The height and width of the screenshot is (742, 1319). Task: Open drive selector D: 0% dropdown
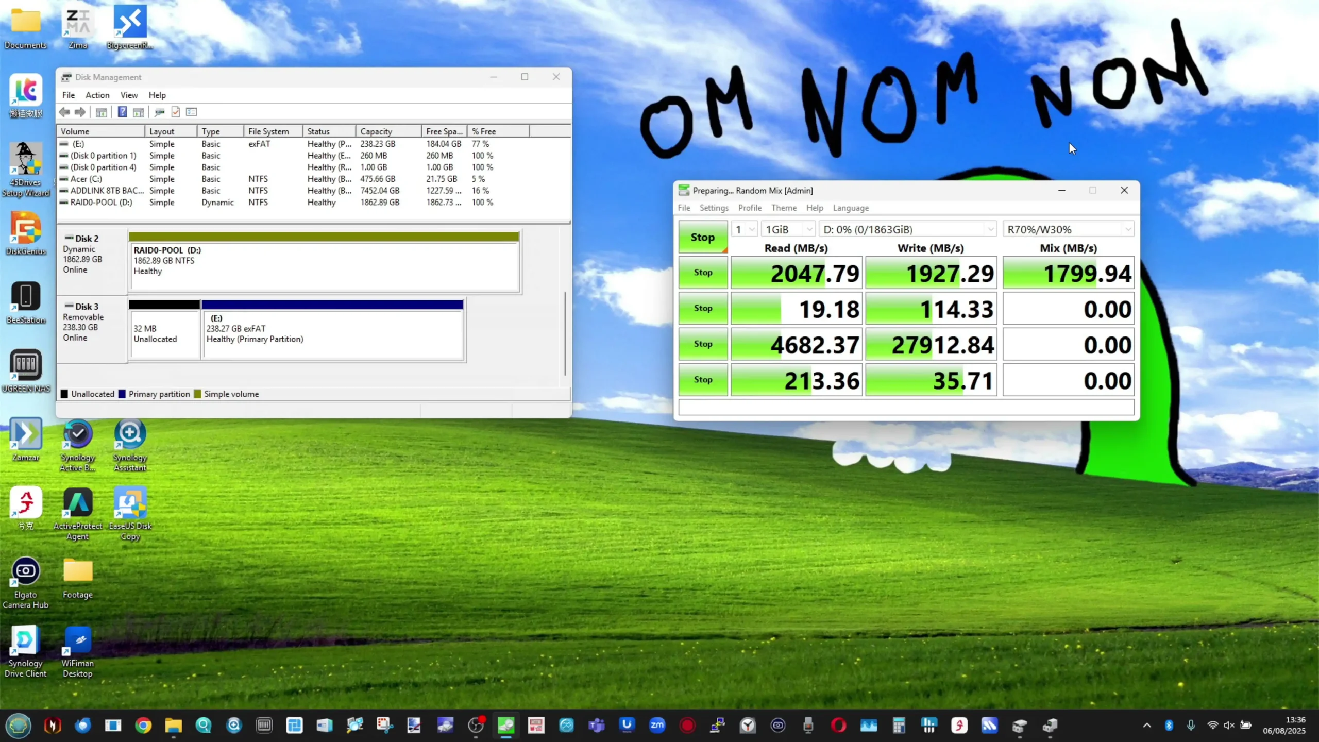(908, 229)
